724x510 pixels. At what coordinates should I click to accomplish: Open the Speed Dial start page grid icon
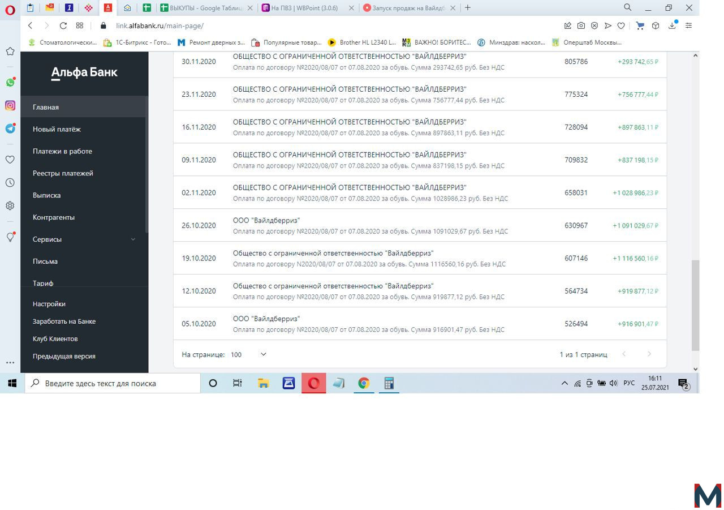click(x=80, y=25)
